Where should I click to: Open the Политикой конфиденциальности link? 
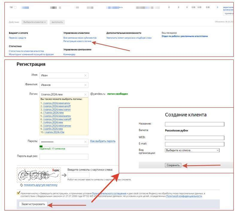click(x=184, y=196)
